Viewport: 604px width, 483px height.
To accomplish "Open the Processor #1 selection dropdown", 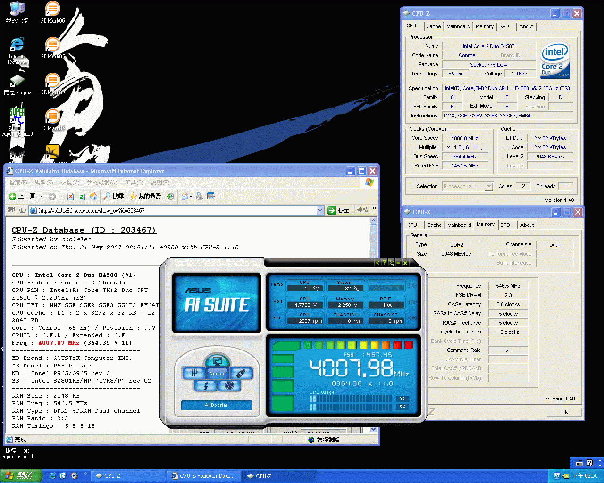I will coord(489,186).
